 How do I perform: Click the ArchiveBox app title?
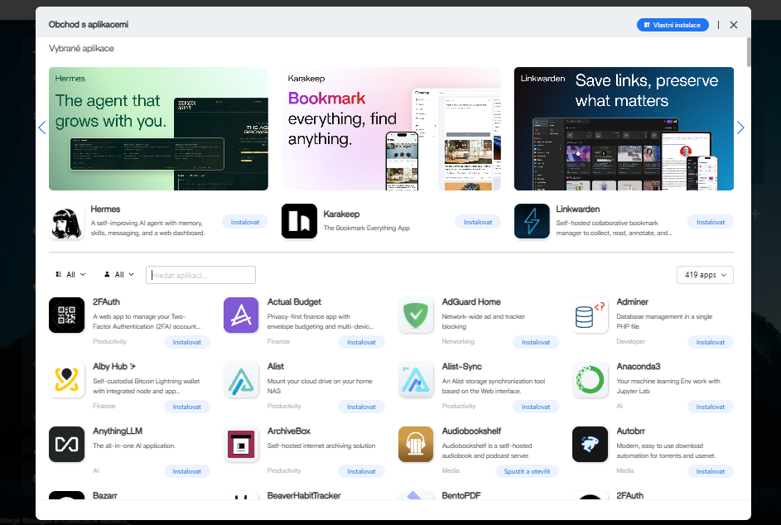289,431
